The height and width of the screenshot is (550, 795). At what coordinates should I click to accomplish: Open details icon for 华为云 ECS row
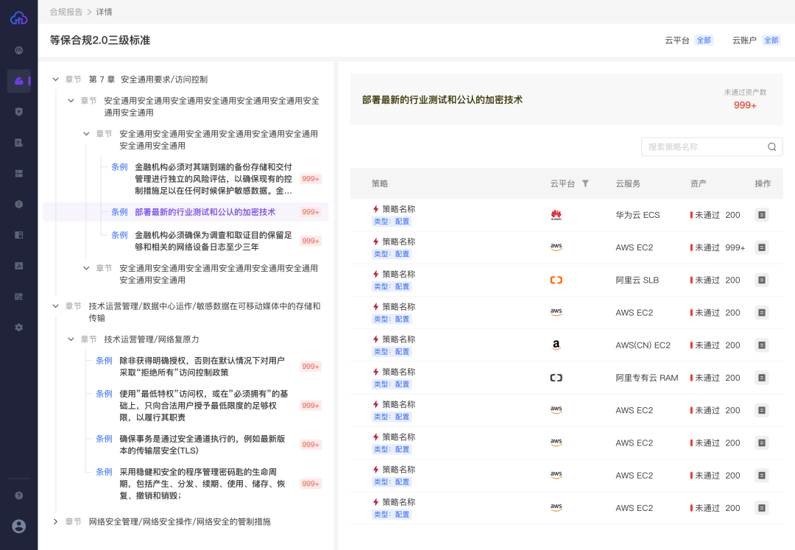point(762,215)
